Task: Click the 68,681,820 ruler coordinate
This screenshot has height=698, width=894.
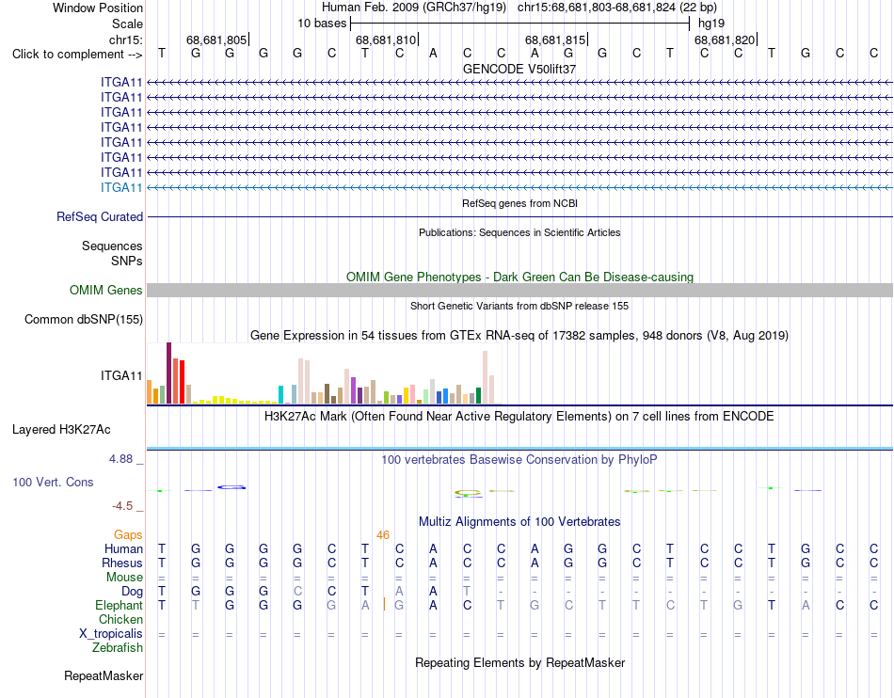Action: click(724, 40)
